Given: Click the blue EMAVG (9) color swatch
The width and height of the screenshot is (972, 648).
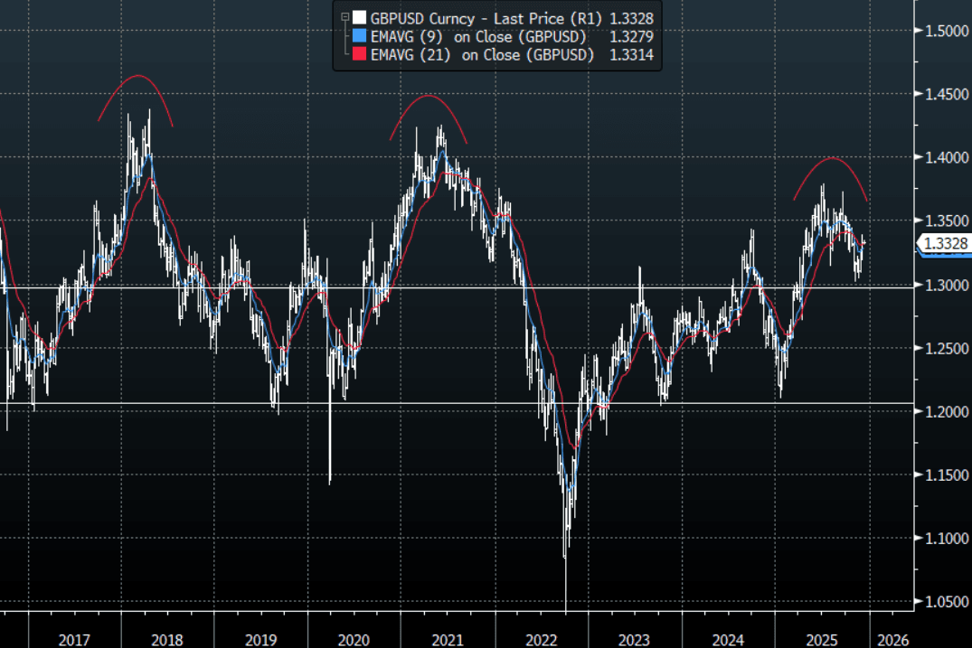Looking at the screenshot, I should (x=360, y=36).
